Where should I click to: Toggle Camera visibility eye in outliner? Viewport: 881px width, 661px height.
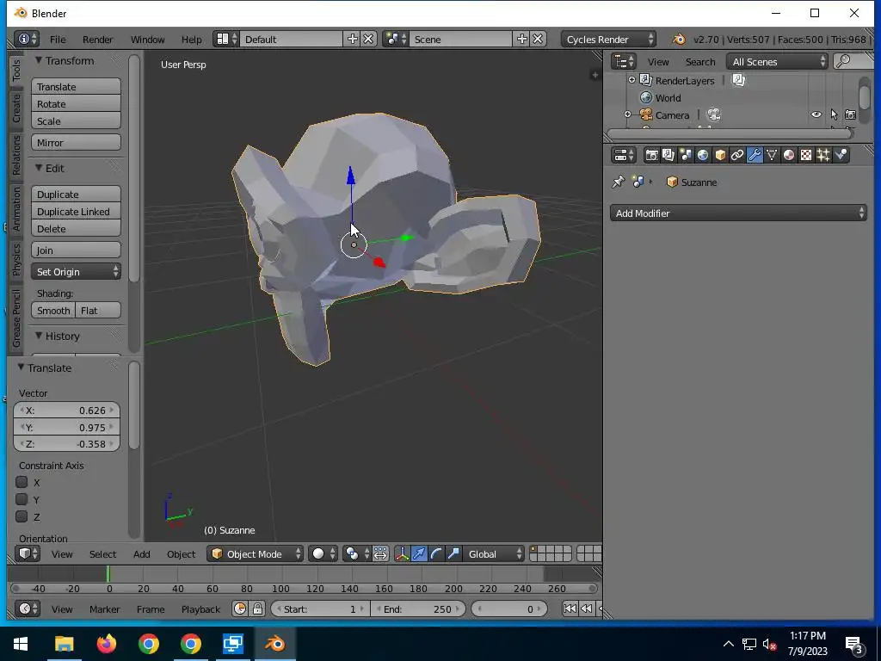816,114
